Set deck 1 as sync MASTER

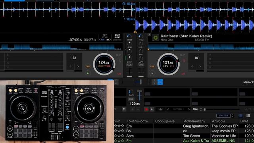click(x=117, y=40)
